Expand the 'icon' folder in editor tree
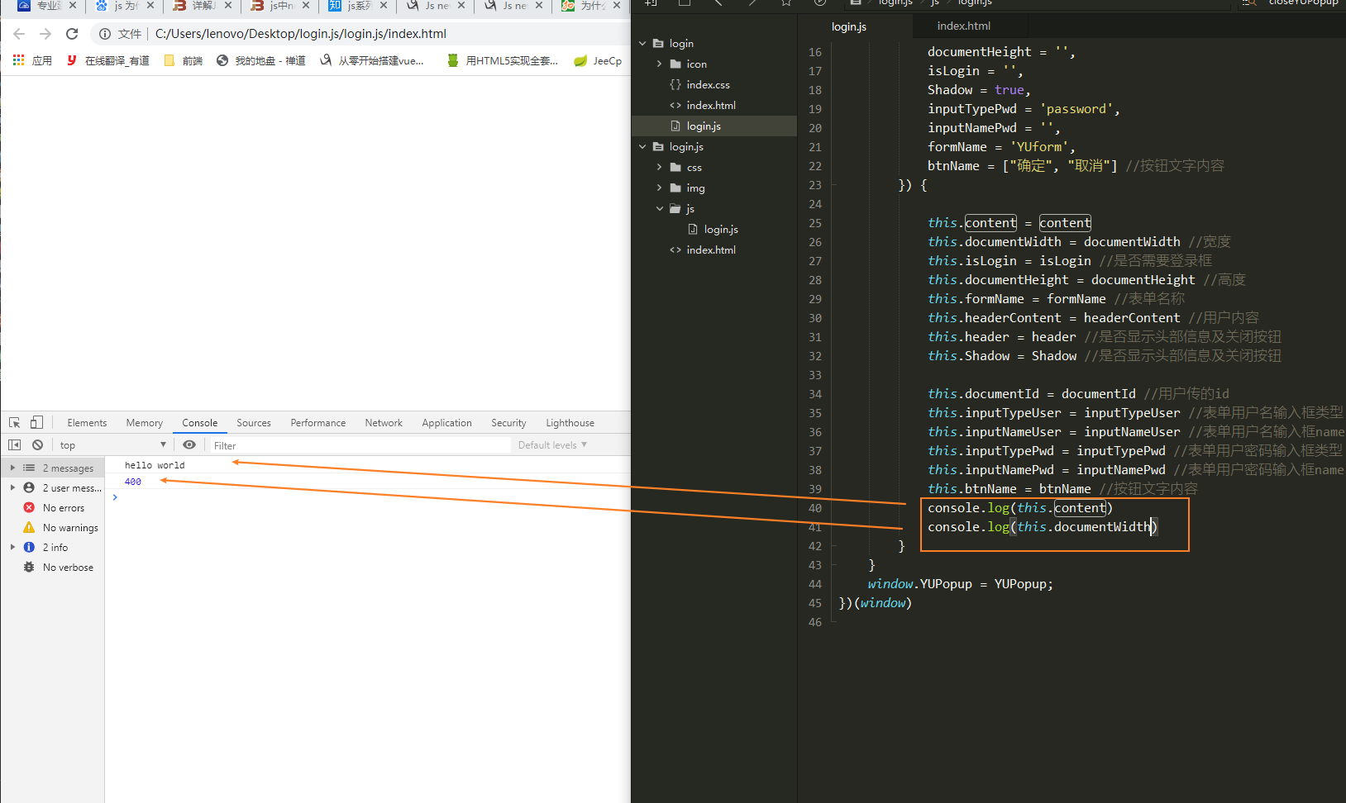The width and height of the screenshot is (1346, 803). [x=659, y=64]
